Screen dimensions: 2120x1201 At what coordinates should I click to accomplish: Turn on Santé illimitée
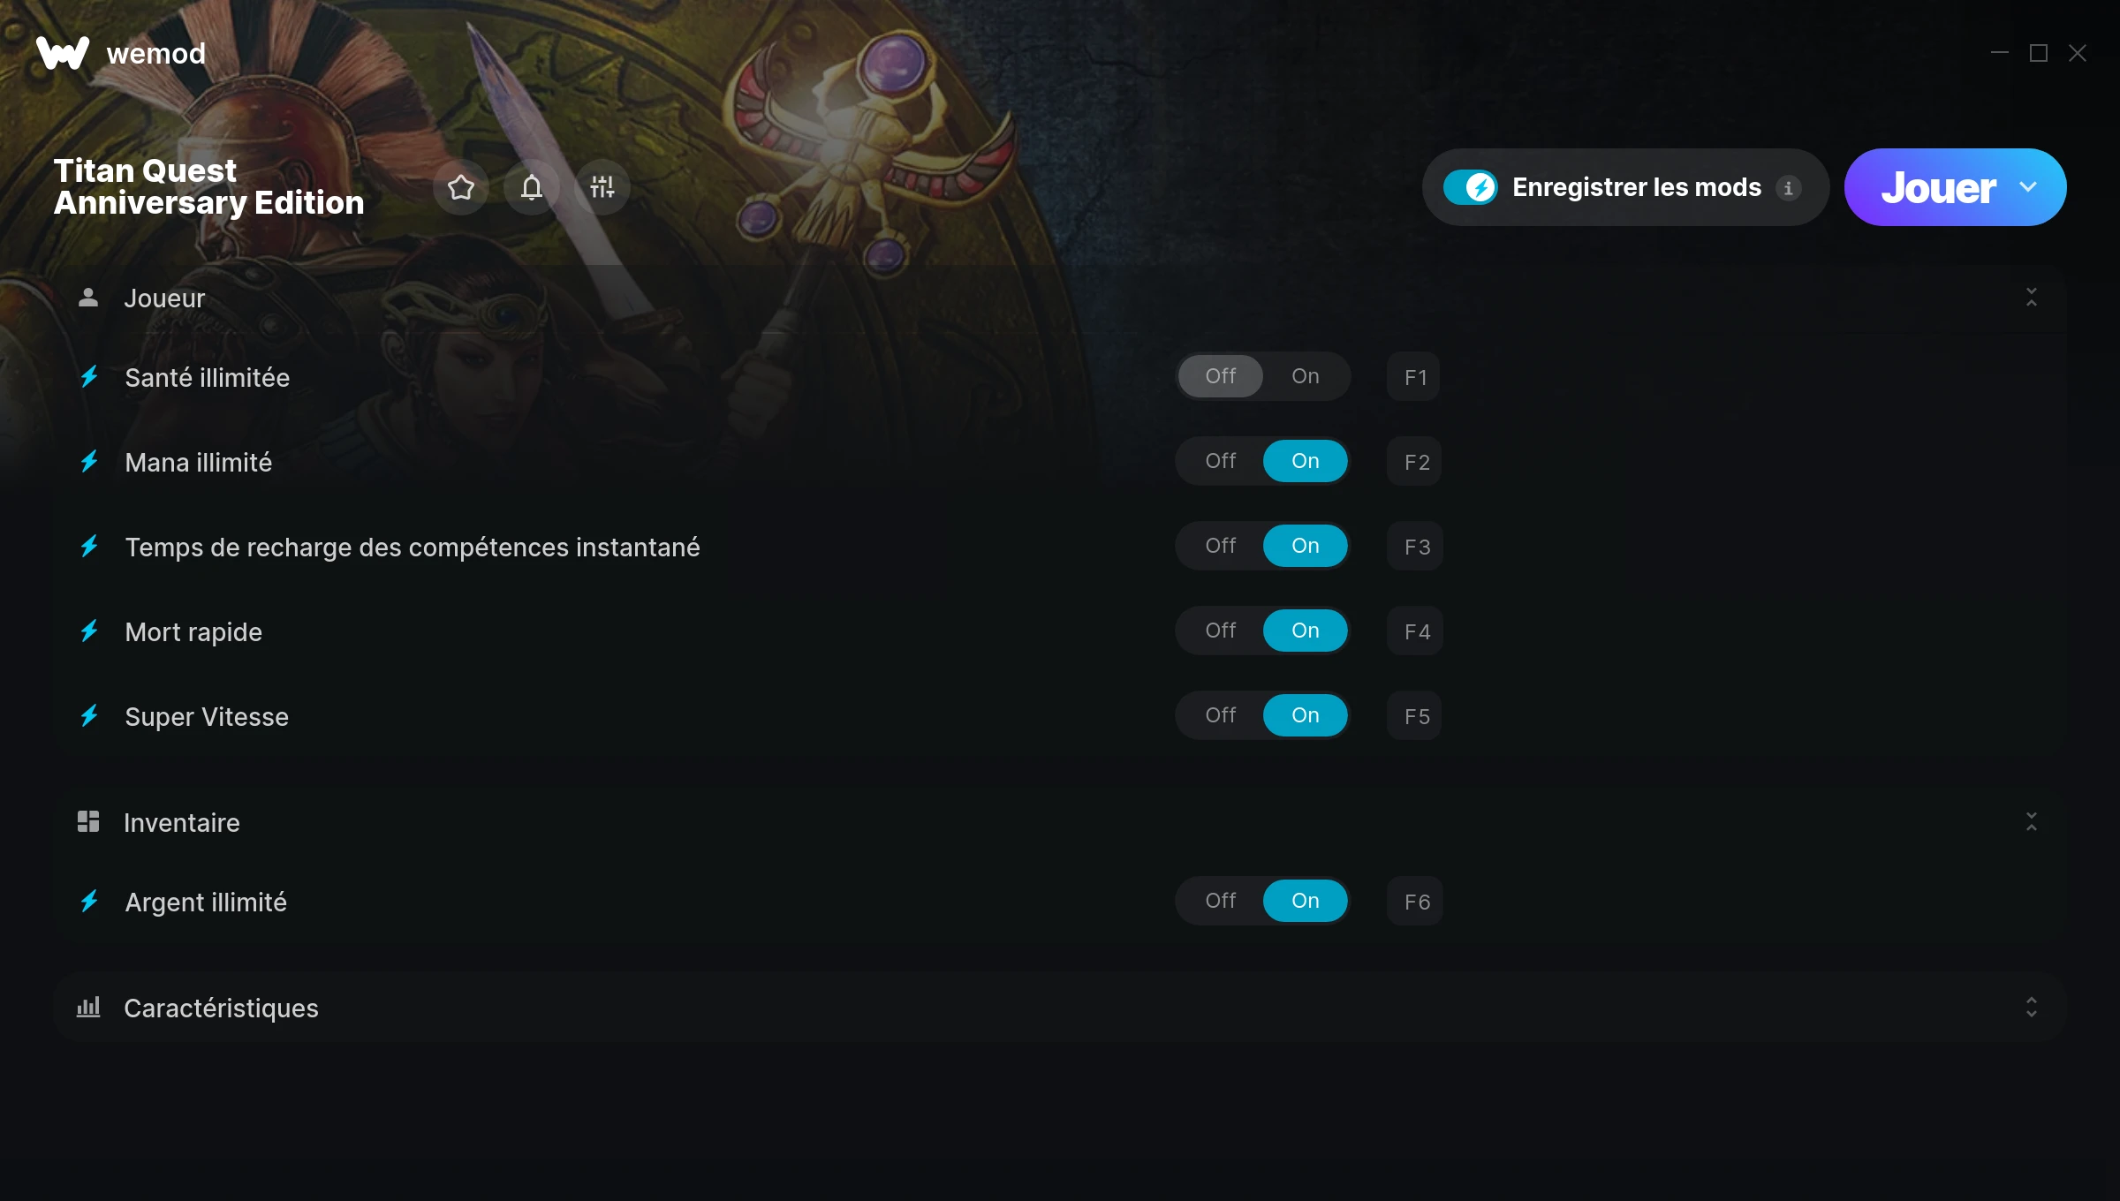tap(1306, 376)
